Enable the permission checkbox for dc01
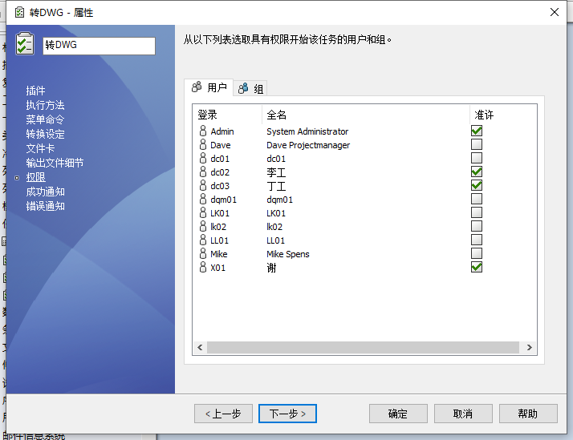This screenshot has height=440, width=573. pyautogui.click(x=477, y=158)
